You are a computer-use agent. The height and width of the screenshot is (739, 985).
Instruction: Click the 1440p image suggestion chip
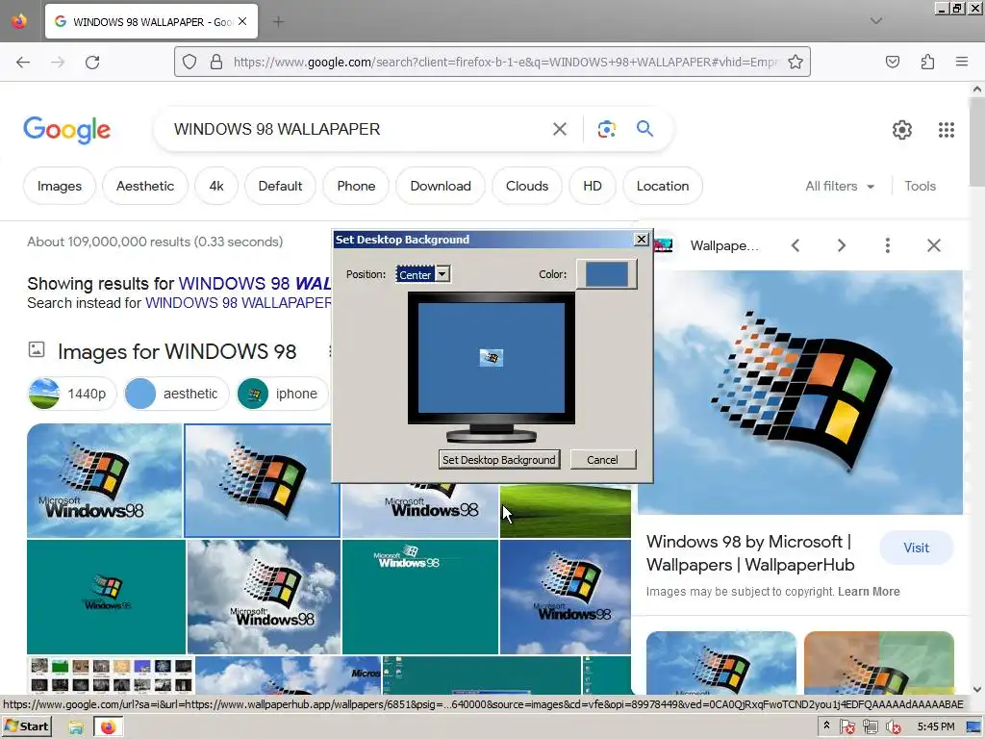tap(72, 394)
